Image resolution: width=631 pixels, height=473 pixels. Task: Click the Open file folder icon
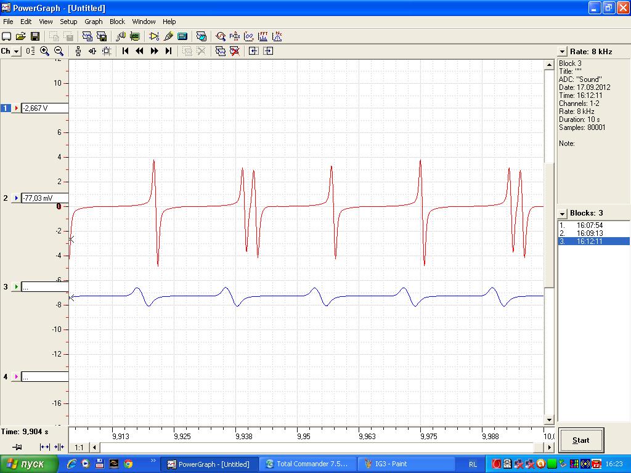coord(21,37)
